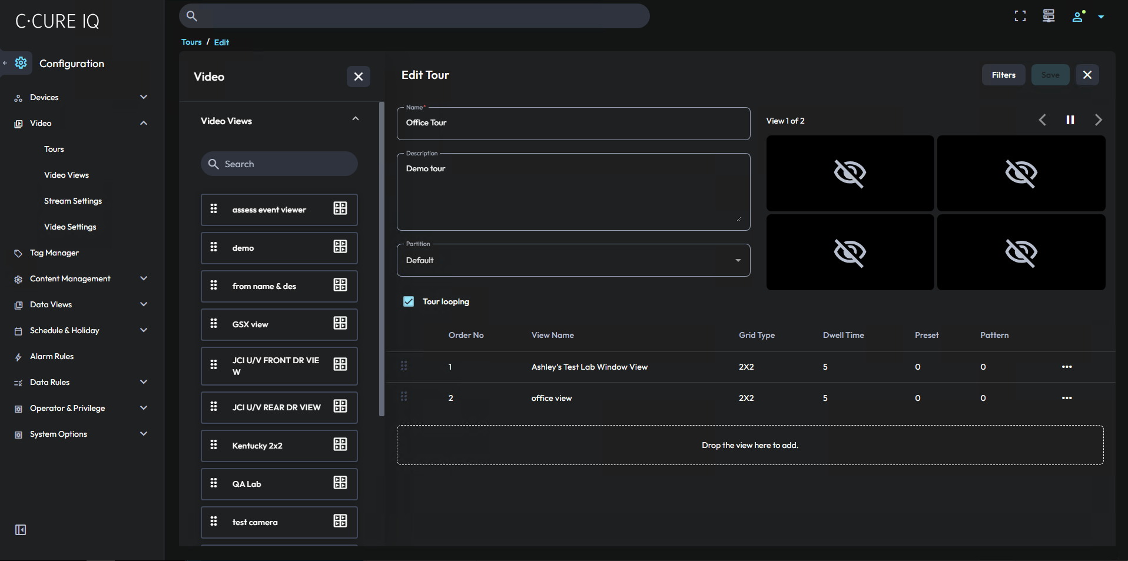Click the Configuration gear icon
Image resolution: width=1128 pixels, height=561 pixels.
coord(21,63)
